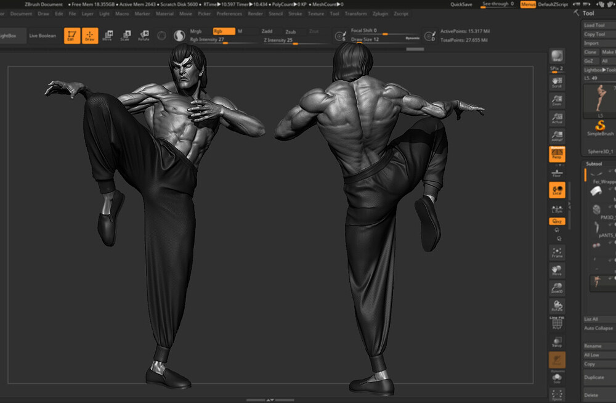Toggle the Ghost transparency button
Screen dimensions: 616x403
coord(557,360)
